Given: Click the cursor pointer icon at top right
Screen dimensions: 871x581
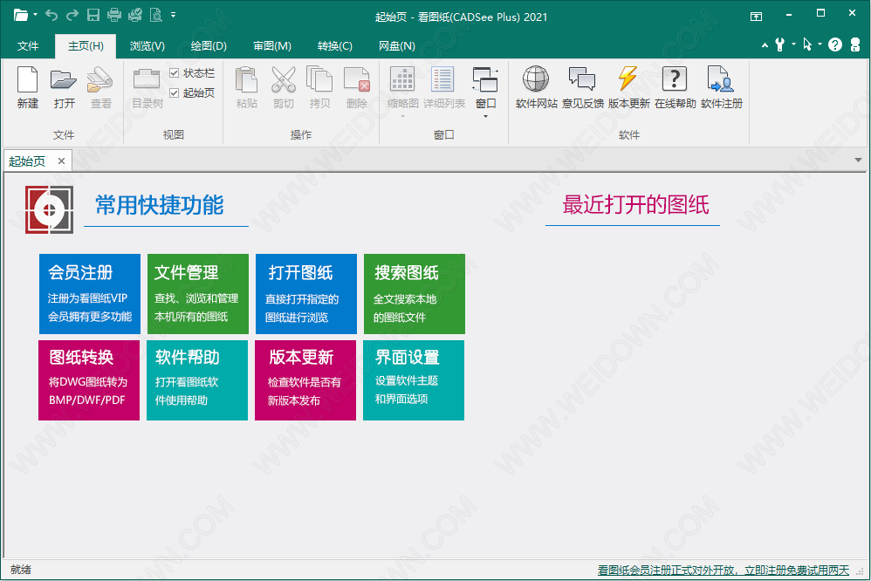Looking at the screenshot, I should (x=807, y=44).
